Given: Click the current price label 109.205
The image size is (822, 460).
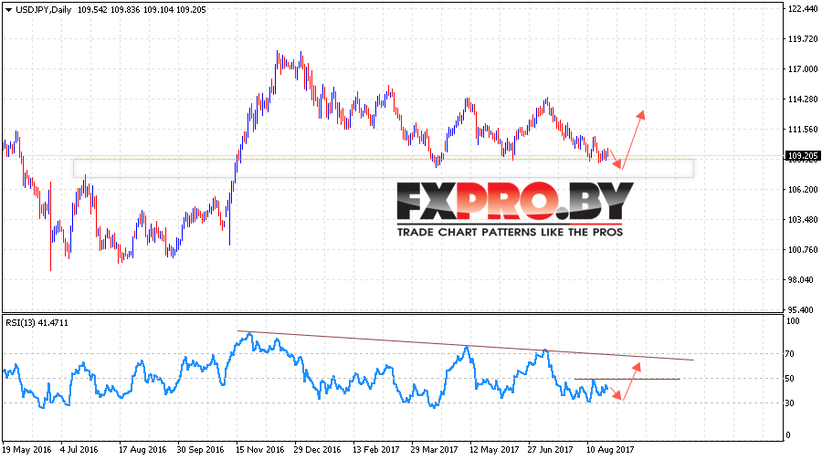Looking at the screenshot, I should pyautogui.click(x=803, y=155).
